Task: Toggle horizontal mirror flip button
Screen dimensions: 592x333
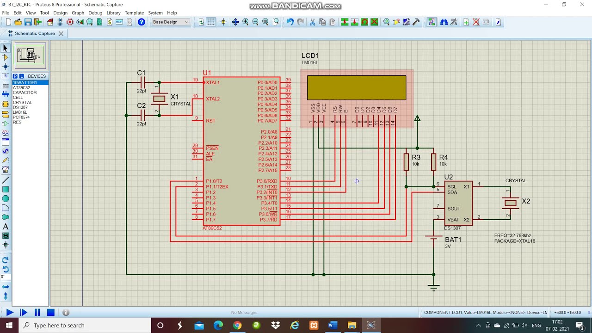Action: [x=6, y=287]
